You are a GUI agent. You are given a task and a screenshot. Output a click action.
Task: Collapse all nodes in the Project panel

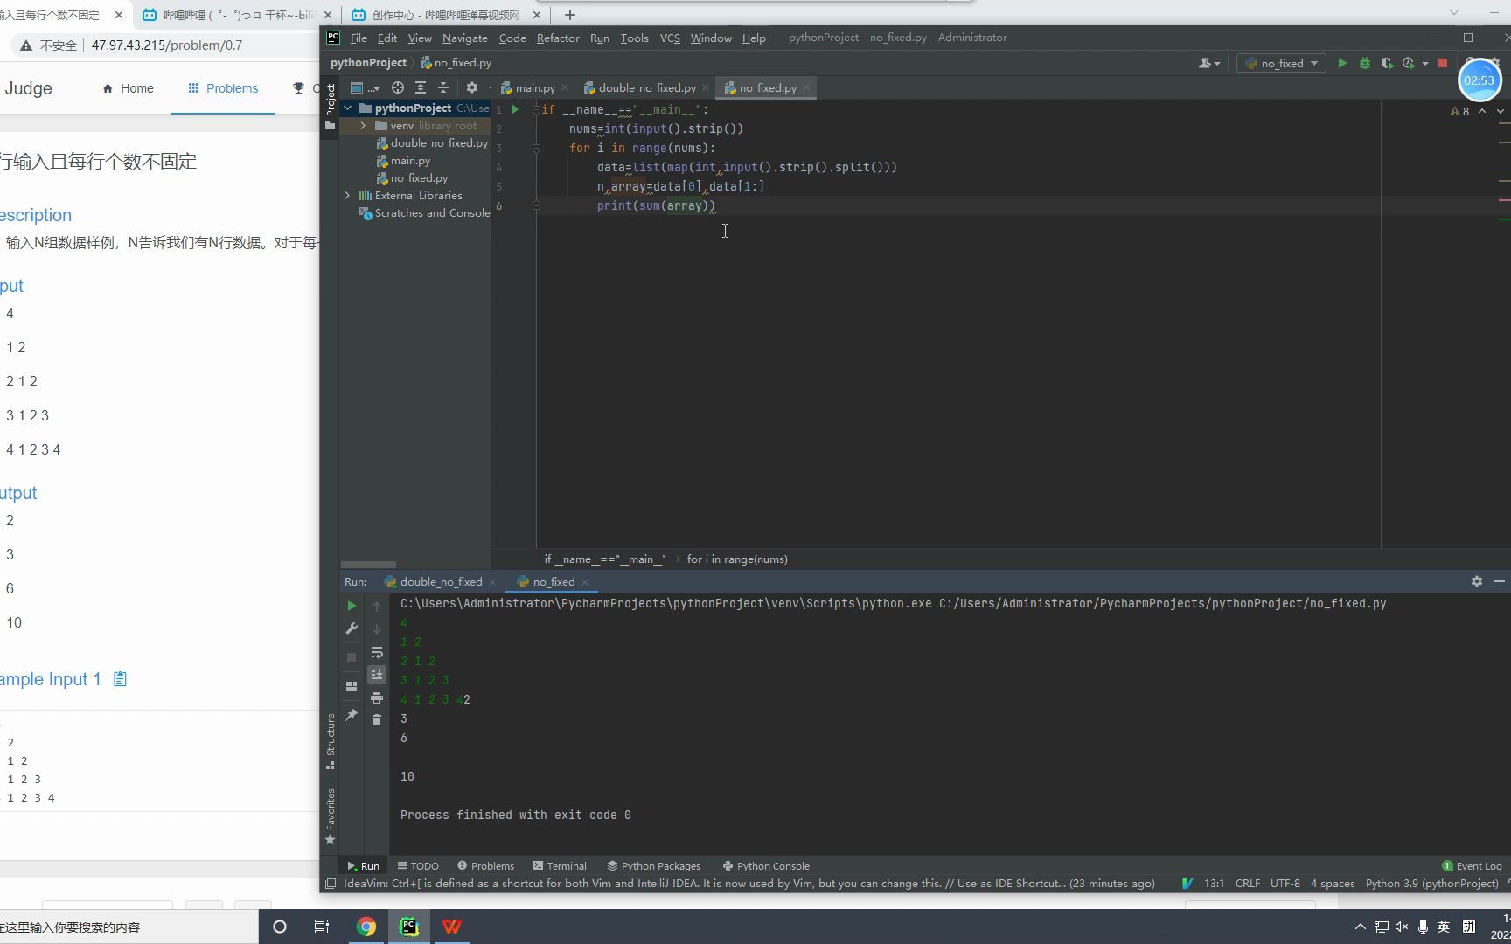443,87
